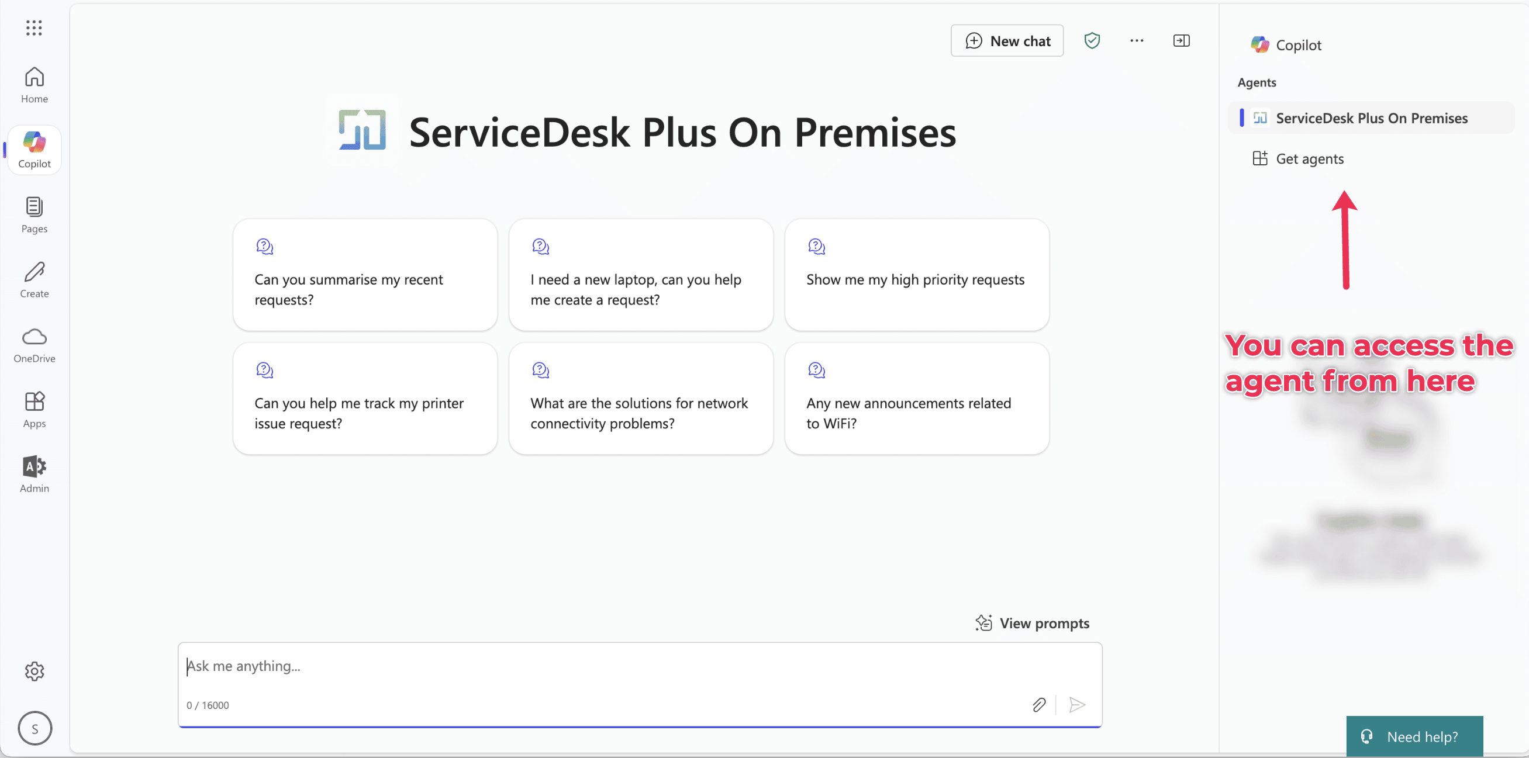
Task: Click the send message arrow icon
Action: point(1076,705)
